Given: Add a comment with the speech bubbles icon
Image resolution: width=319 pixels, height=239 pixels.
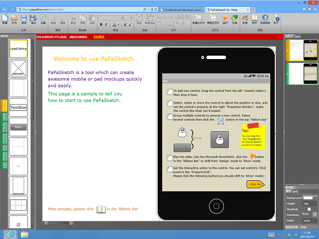Looking at the screenshot, I should (x=235, y=19).
